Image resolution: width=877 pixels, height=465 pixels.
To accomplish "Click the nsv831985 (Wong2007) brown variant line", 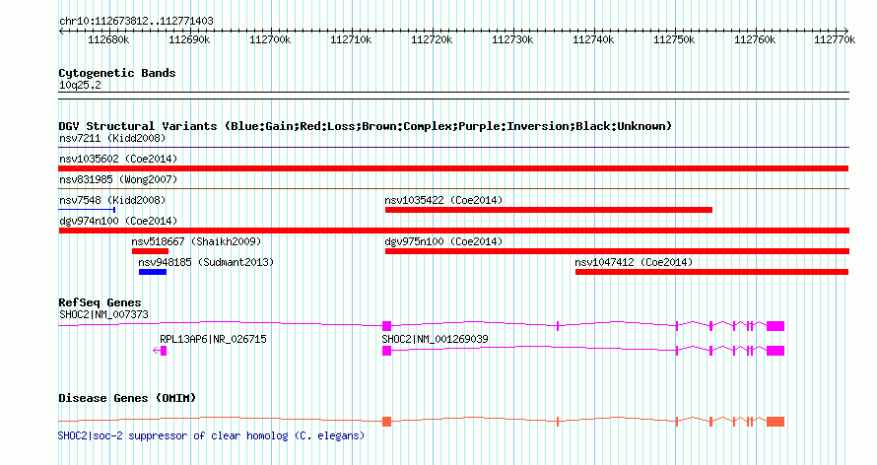I will (453, 189).
